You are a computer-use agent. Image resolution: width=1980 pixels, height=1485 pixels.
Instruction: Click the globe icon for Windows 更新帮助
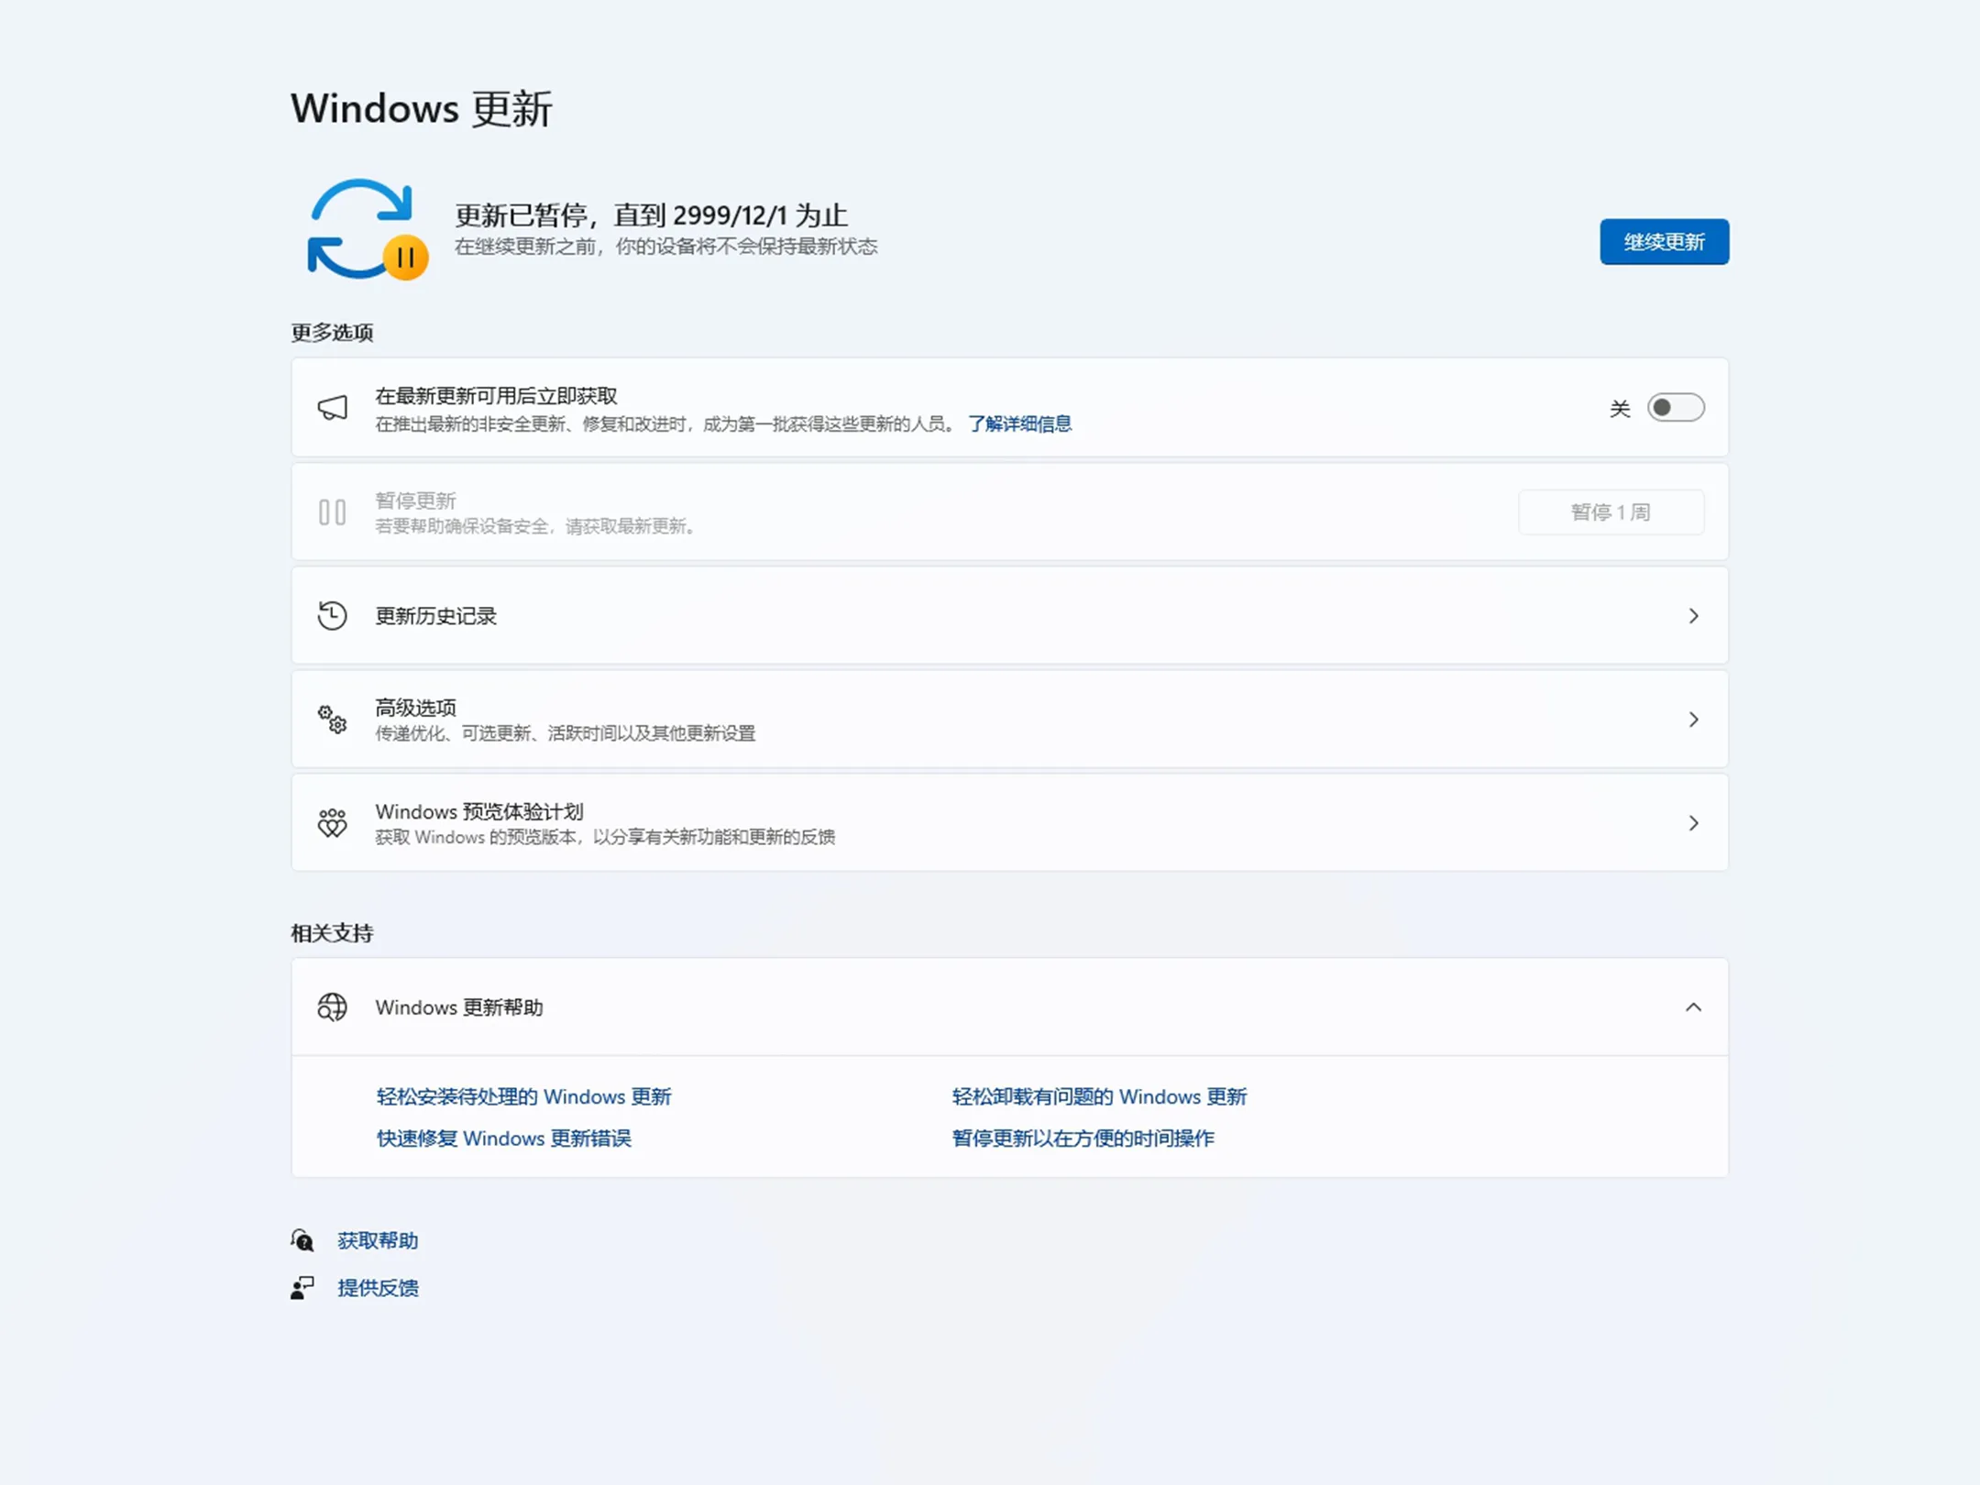pos(332,1006)
